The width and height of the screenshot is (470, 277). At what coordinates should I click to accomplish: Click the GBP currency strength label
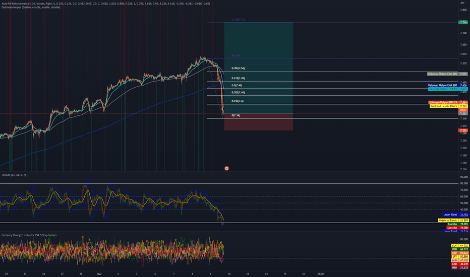coord(455,253)
